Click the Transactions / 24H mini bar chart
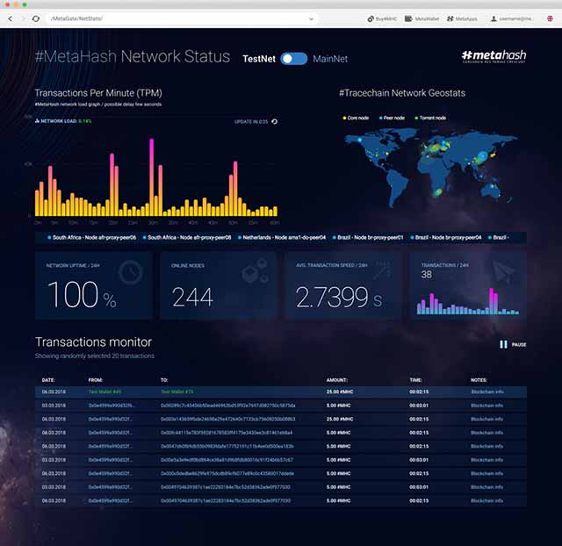Viewport: 562px width, 546px height. point(468,302)
